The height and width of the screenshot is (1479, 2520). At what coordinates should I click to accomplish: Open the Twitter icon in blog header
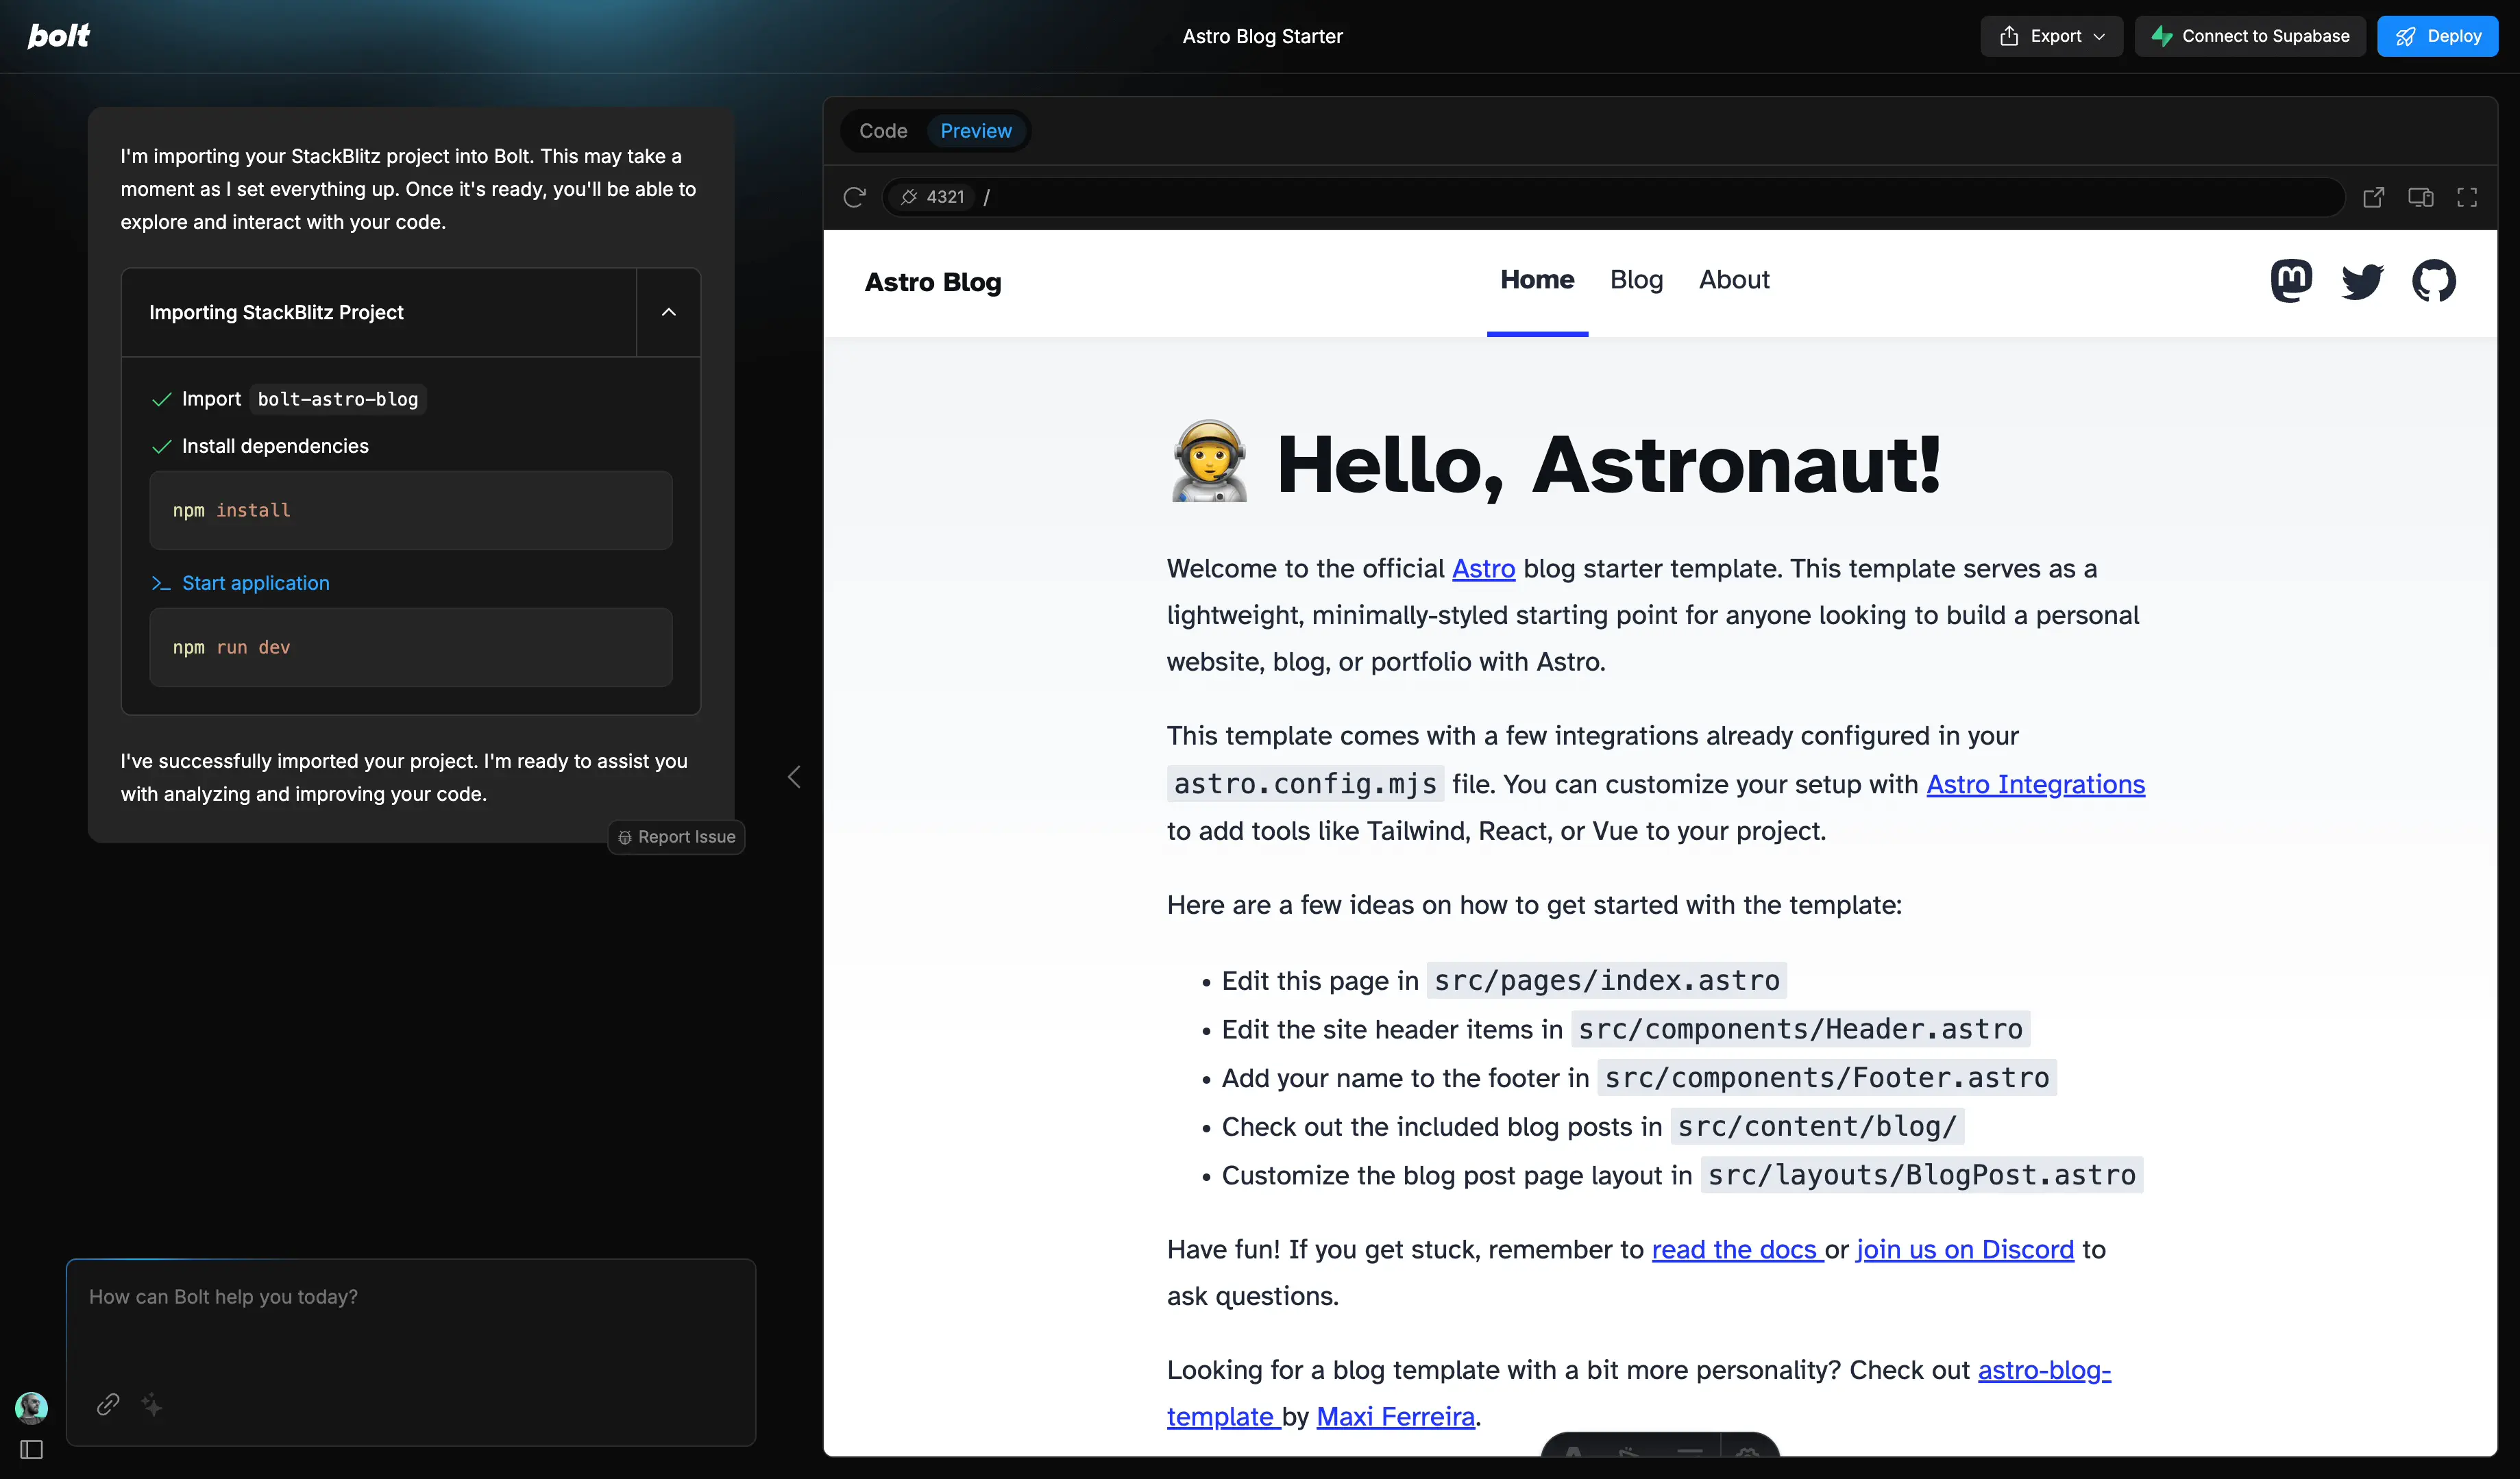point(2362,281)
